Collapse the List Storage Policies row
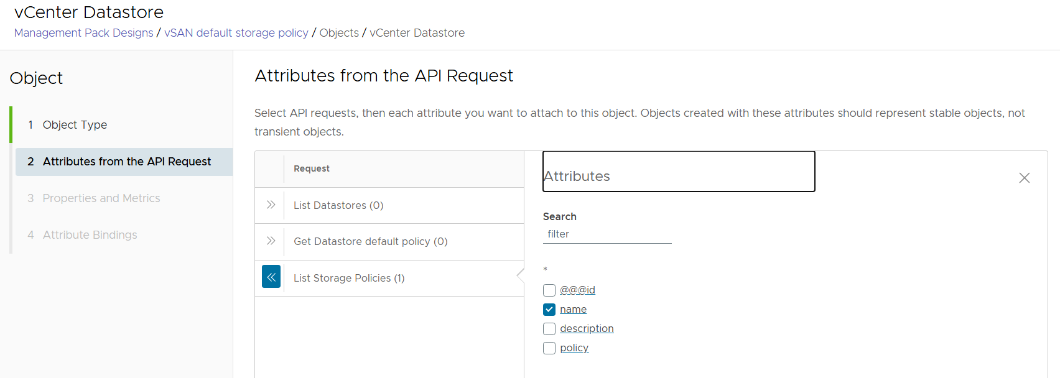This screenshot has height=378, width=1060. coord(271,277)
